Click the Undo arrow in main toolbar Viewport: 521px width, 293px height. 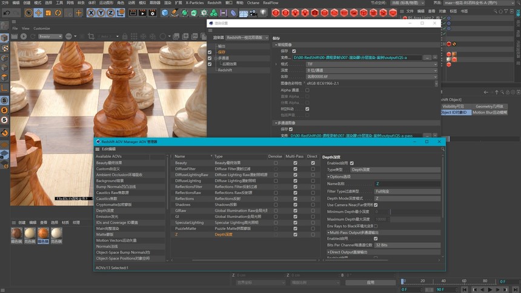coord(6,13)
